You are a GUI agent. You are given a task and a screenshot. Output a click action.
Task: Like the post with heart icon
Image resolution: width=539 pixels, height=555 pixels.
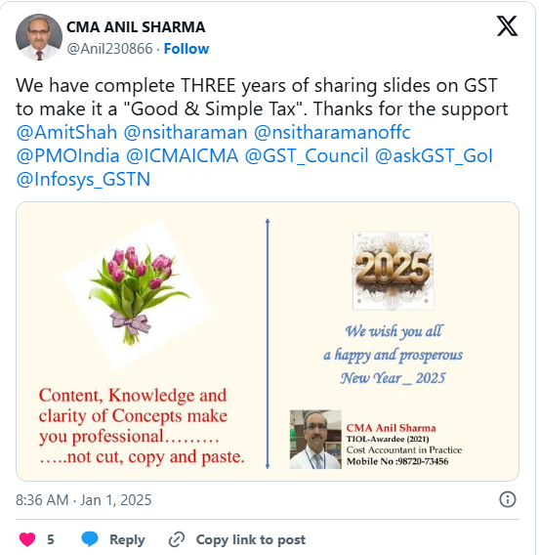[27, 539]
